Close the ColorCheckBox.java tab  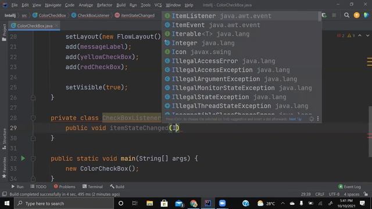pos(56,26)
